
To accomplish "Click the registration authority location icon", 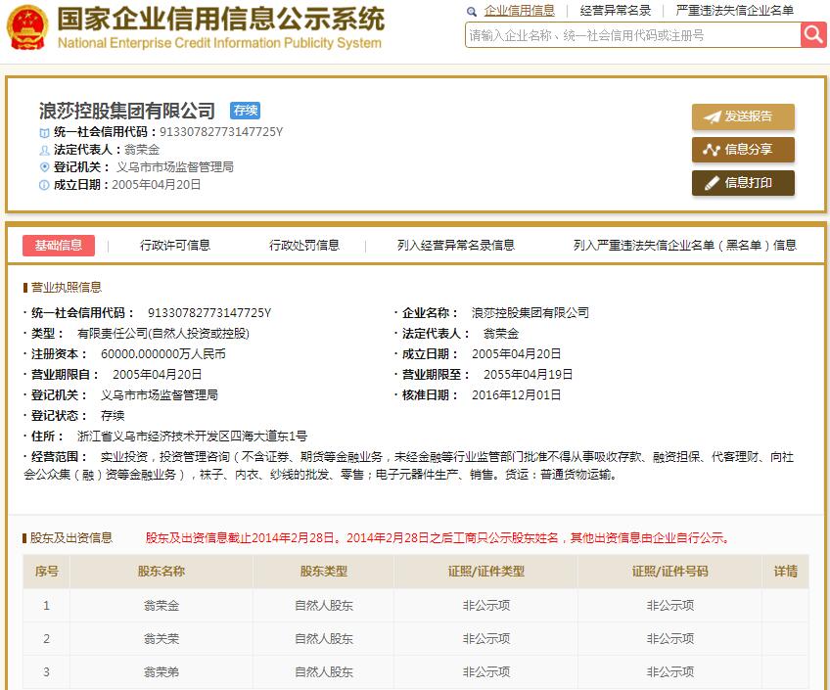I will (x=44, y=167).
